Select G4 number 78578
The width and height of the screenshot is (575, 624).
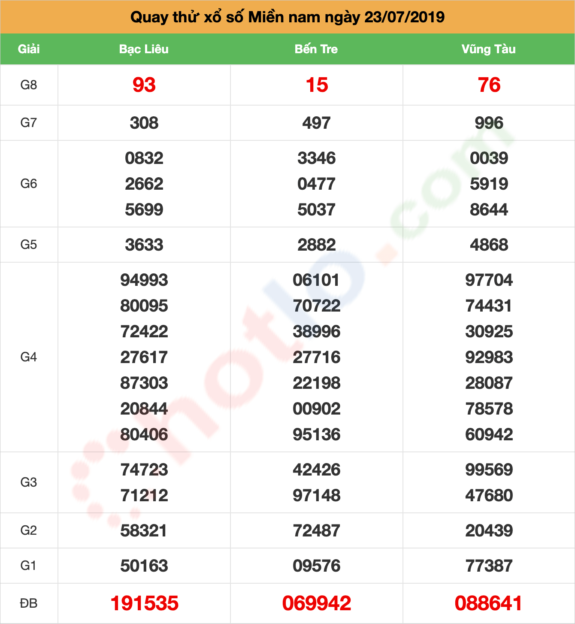tap(489, 409)
